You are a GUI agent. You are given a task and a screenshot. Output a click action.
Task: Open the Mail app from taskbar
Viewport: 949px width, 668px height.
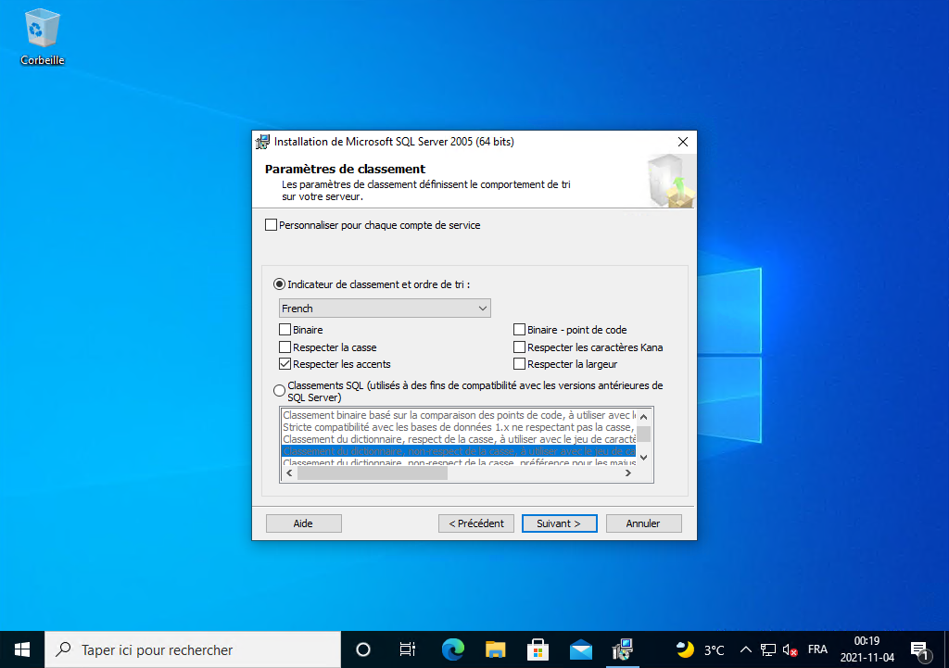coord(581,649)
